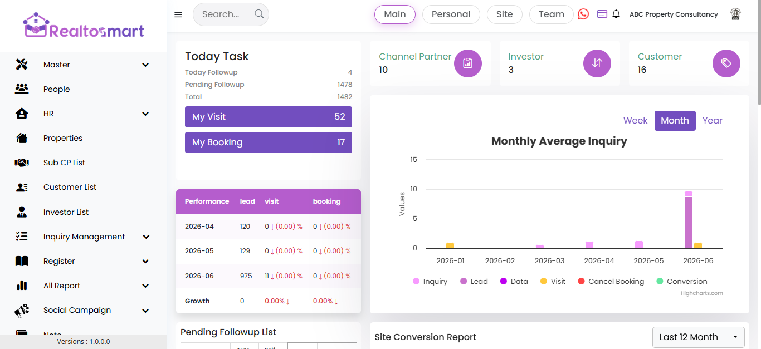Click the 2026-06 performance row
761x349 pixels.
pos(269,276)
